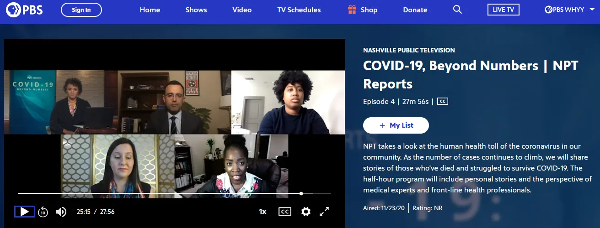Mute the video volume

point(61,212)
